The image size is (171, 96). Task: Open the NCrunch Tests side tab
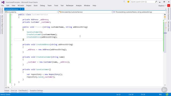(169, 26)
